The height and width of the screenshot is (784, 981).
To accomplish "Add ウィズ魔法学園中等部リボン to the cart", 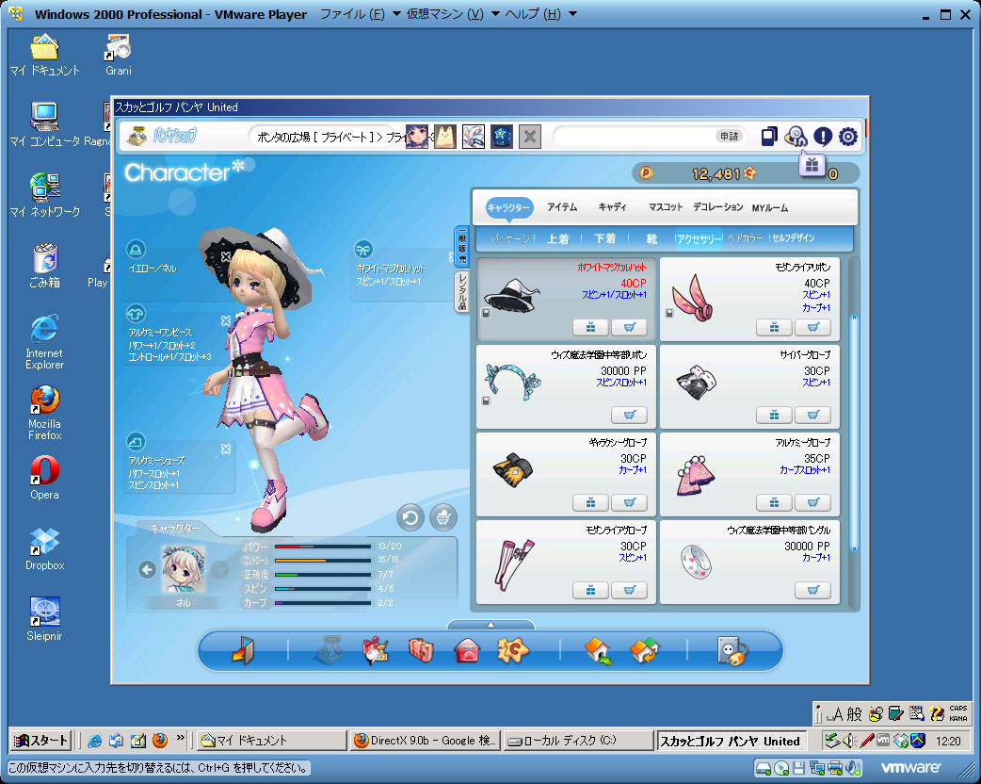I will (x=629, y=416).
